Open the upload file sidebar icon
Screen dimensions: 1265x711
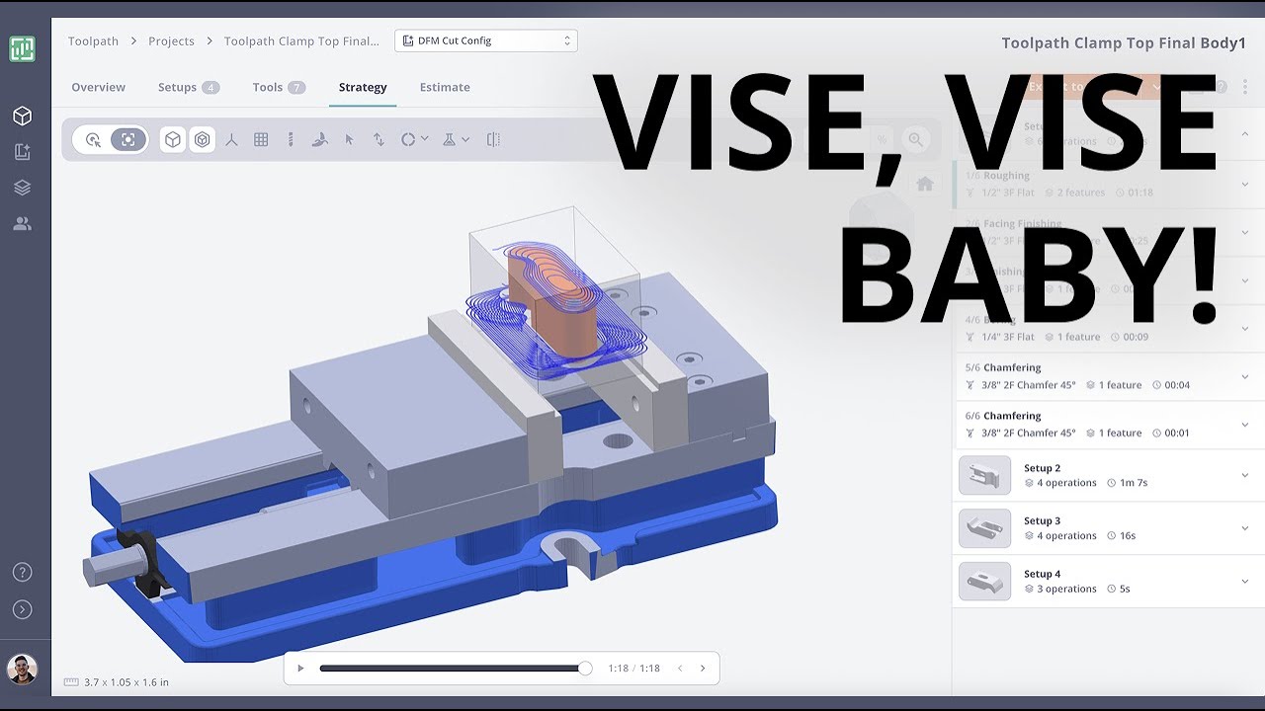click(x=22, y=152)
